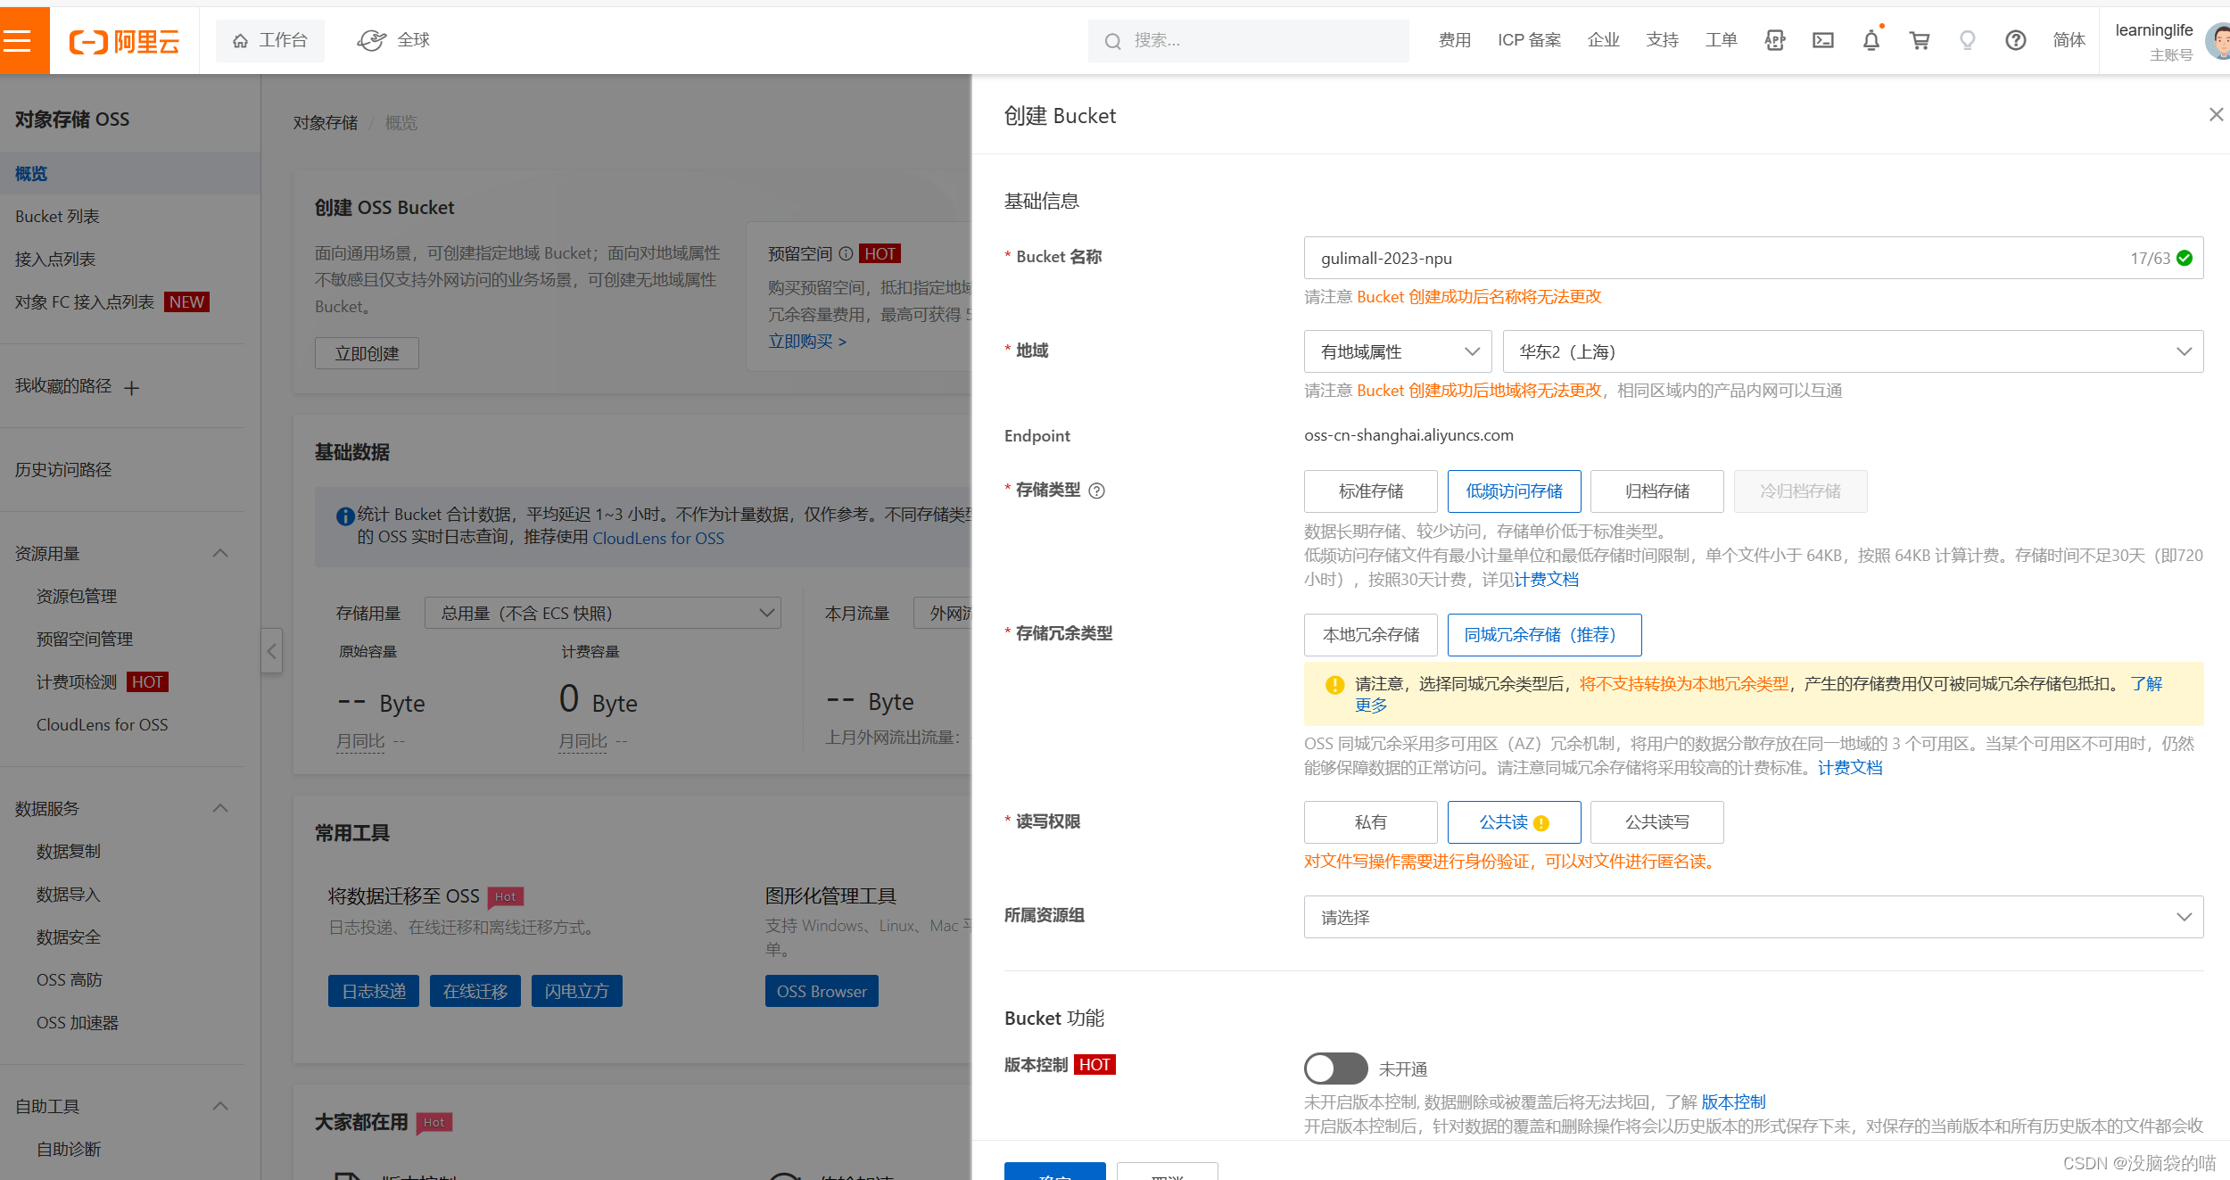This screenshot has height=1180, width=2230.
Task: Click the storage type help icon
Action: pos(1097,491)
